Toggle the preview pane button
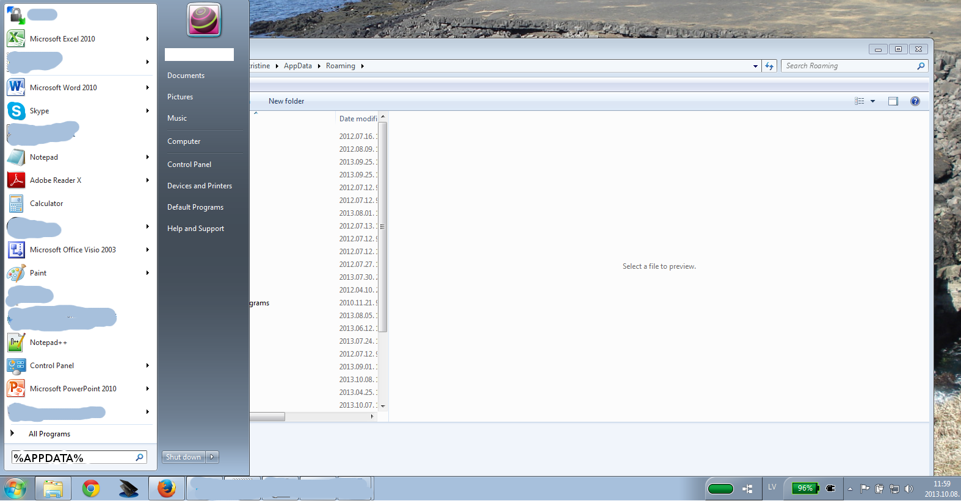Image resolution: width=961 pixels, height=501 pixels. (x=893, y=101)
